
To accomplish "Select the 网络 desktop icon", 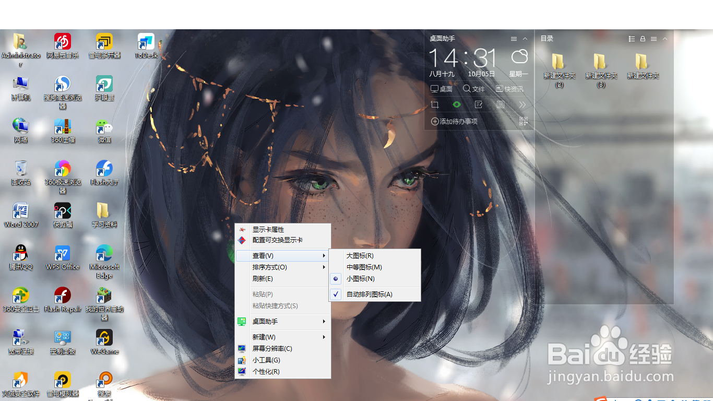I will coord(21,131).
